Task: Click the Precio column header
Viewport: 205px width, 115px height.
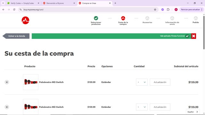Action: [91, 66]
